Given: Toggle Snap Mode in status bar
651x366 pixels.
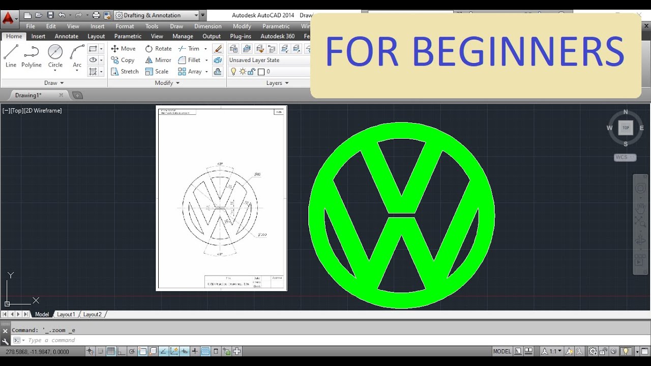Looking at the screenshot, I should (x=101, y=351).
